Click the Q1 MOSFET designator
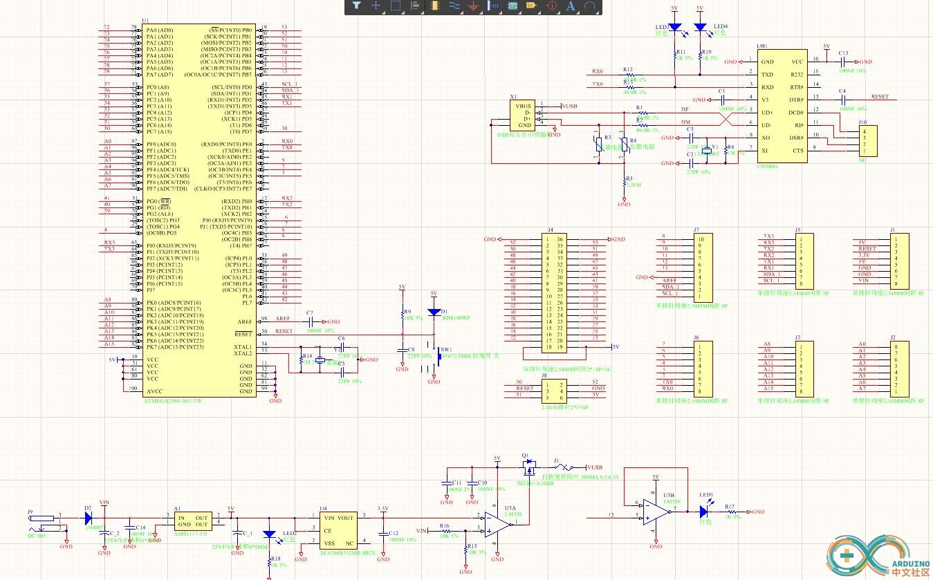The height and width of the screenshot is (580, 933). coord(525,456)
